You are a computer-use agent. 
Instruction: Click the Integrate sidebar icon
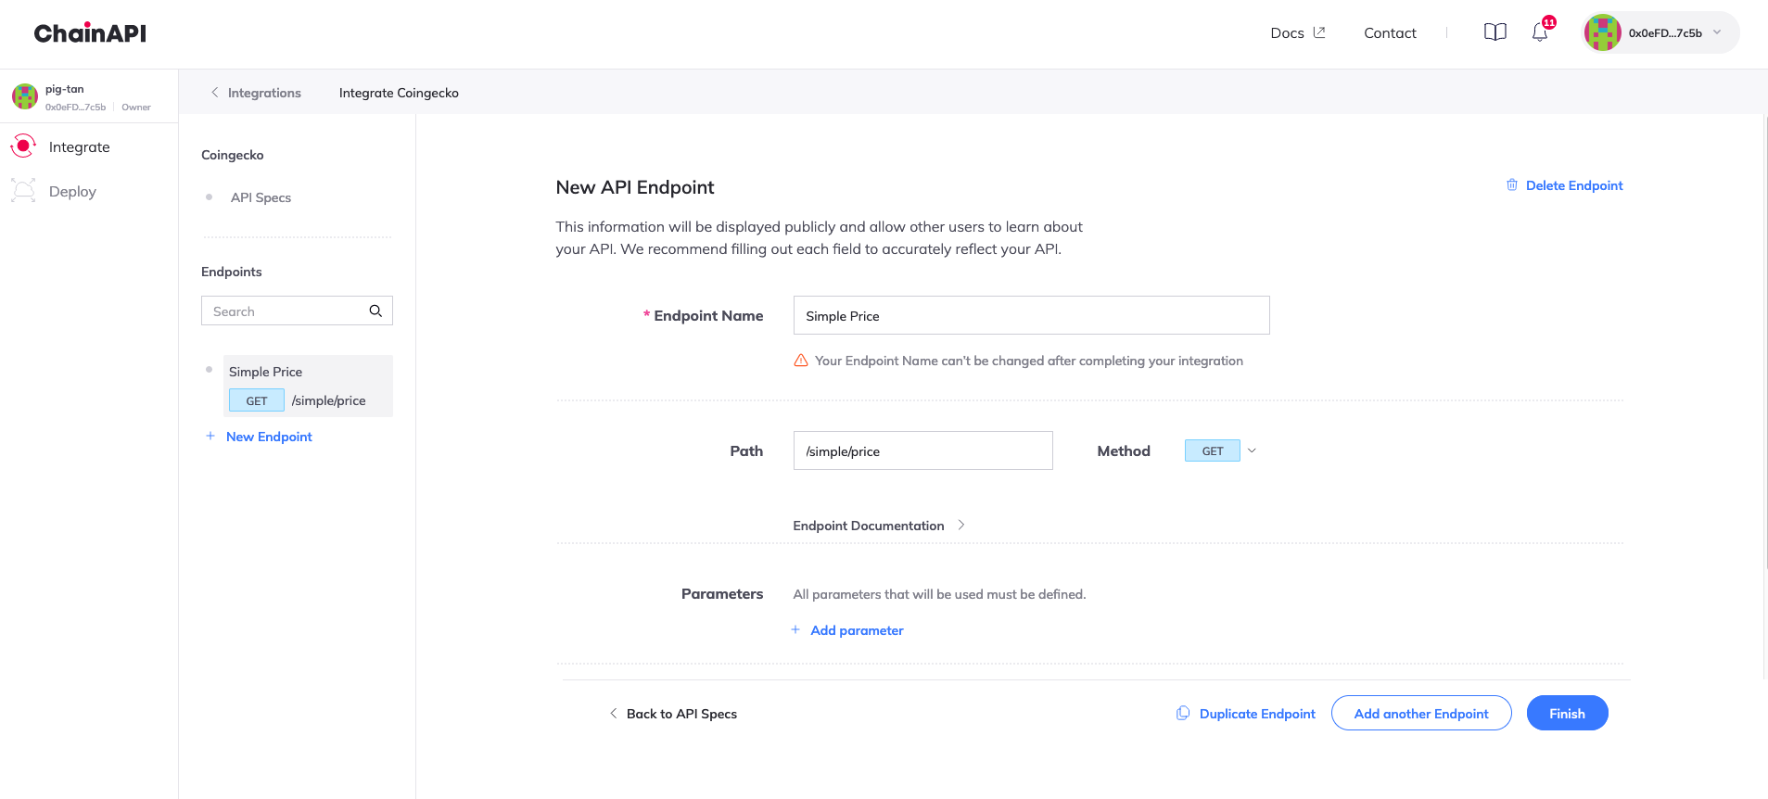(23, 146)
